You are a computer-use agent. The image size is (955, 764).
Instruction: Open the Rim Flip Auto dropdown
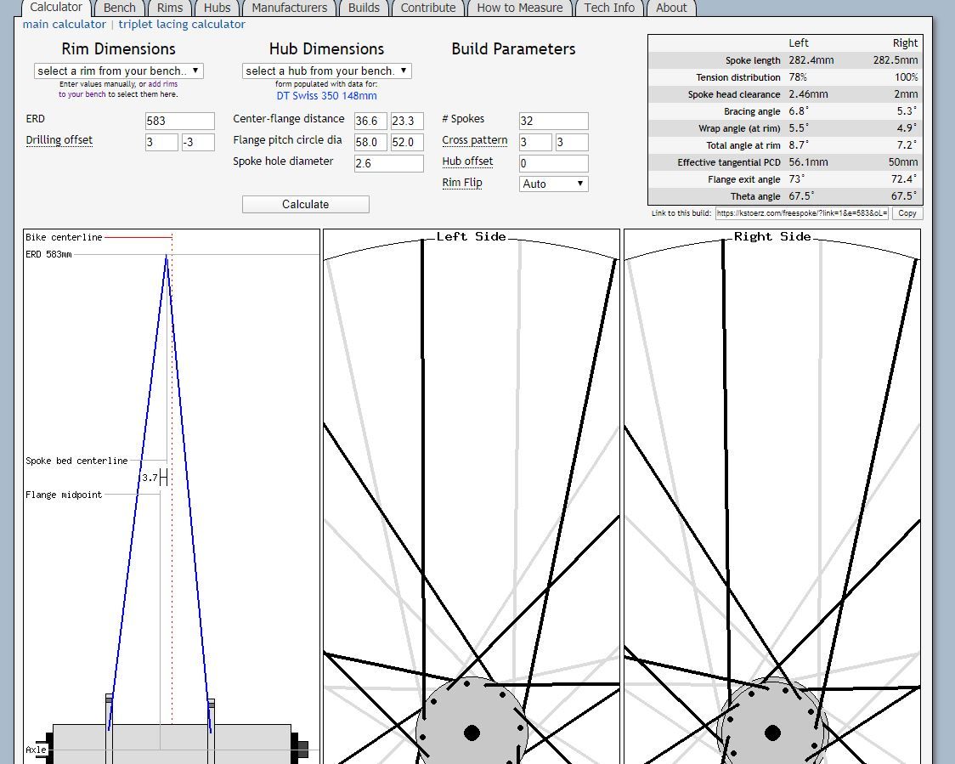click(553, 184)
